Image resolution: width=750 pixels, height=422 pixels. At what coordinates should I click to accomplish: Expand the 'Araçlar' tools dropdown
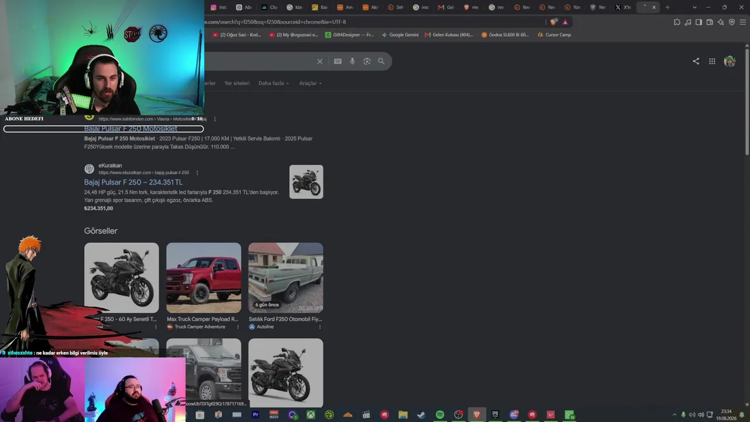[310, 83]
